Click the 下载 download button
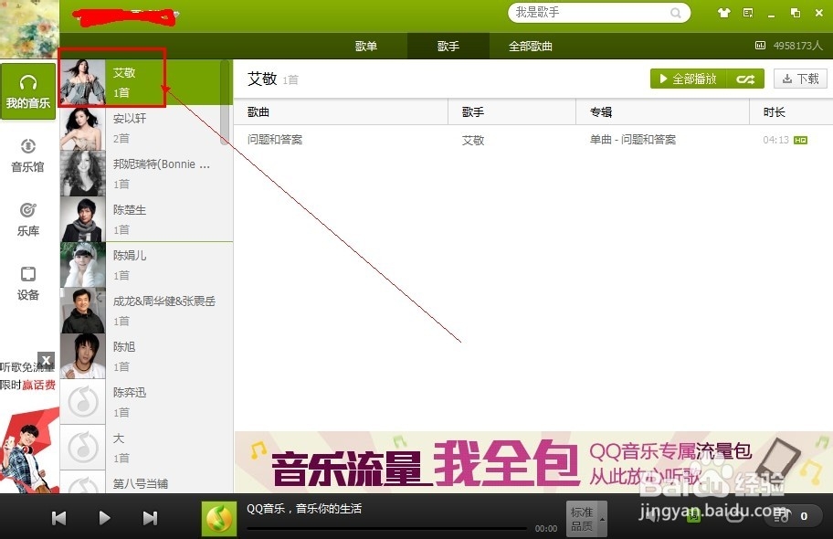This screenshot has height=539, width=833. (x=800, y=79)
